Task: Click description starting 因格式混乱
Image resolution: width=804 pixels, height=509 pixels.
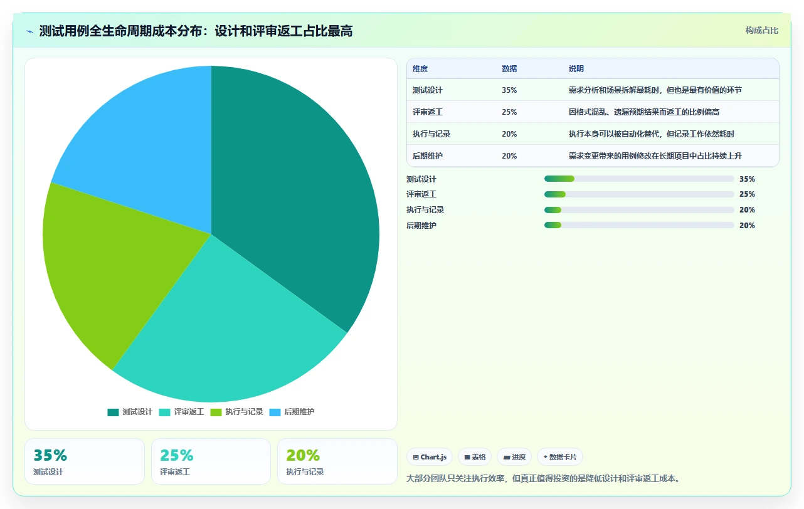Action: coord(644,112)
